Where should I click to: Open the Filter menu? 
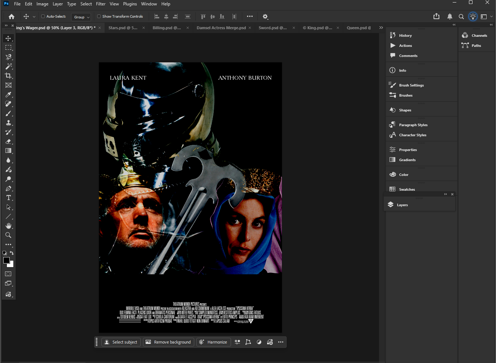pos(100,4)
